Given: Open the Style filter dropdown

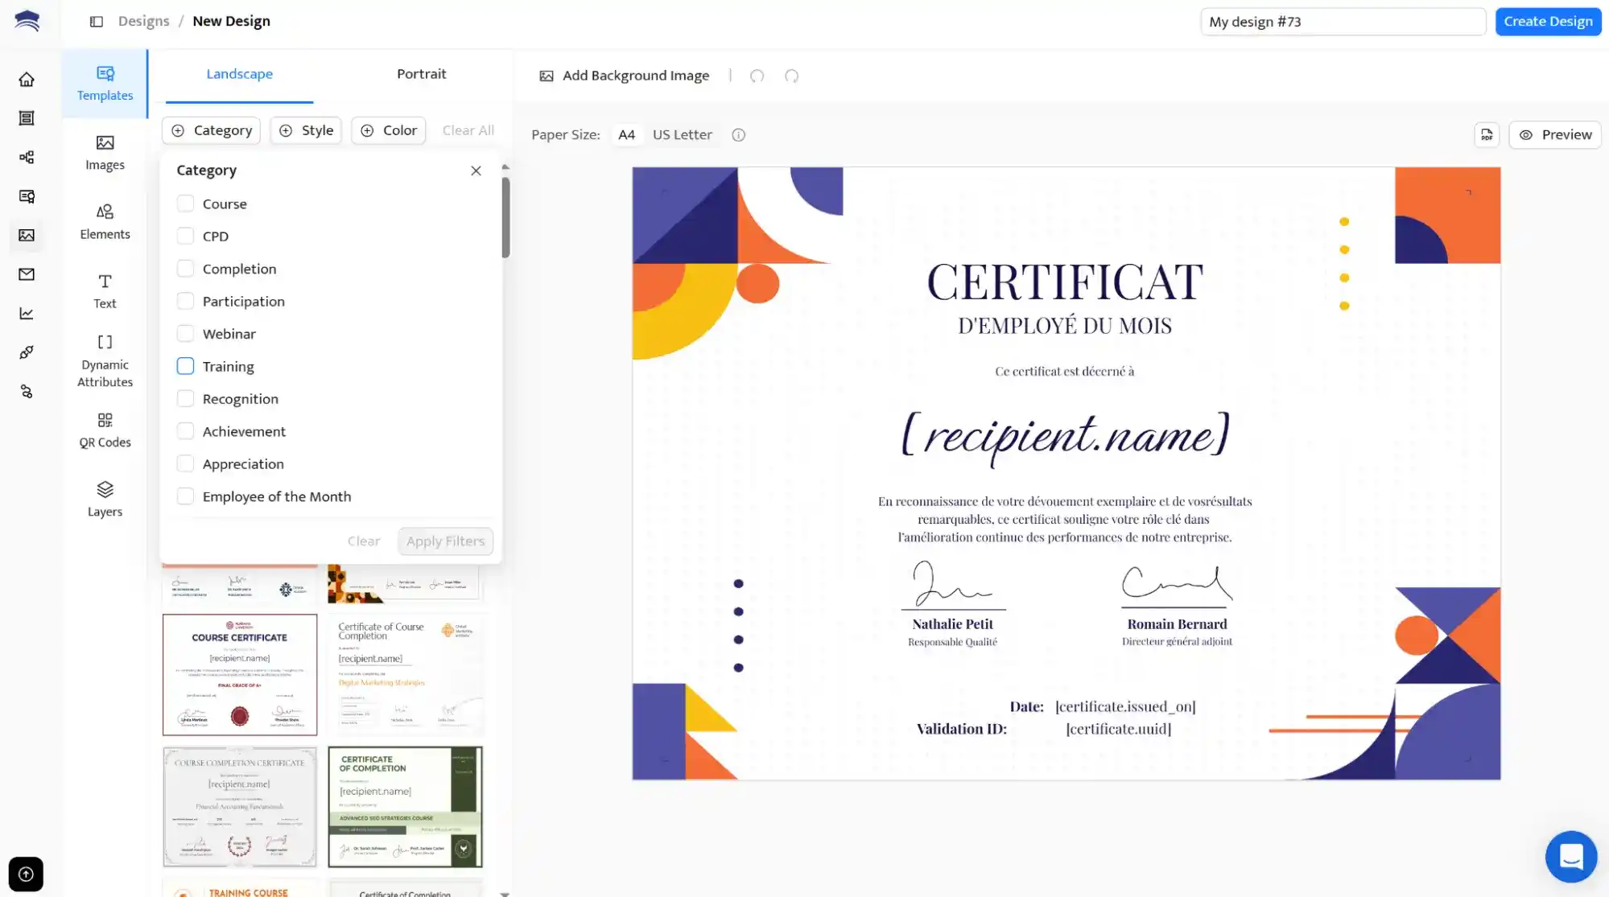Looking at the screenshot, I should [x=306, y=130].
